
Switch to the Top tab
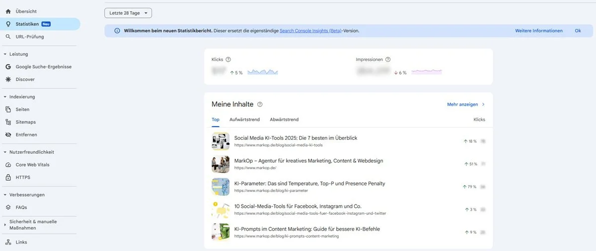pyautogui.click(x=216, y=120)
